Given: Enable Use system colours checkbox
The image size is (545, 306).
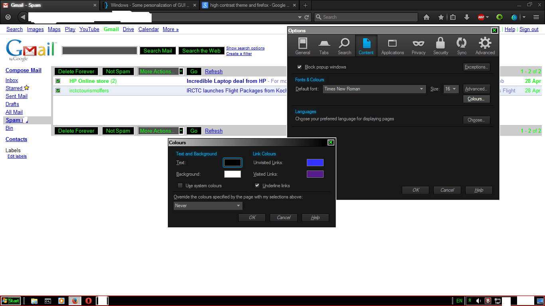Looking at the screenshot, I should pos(180,186).
